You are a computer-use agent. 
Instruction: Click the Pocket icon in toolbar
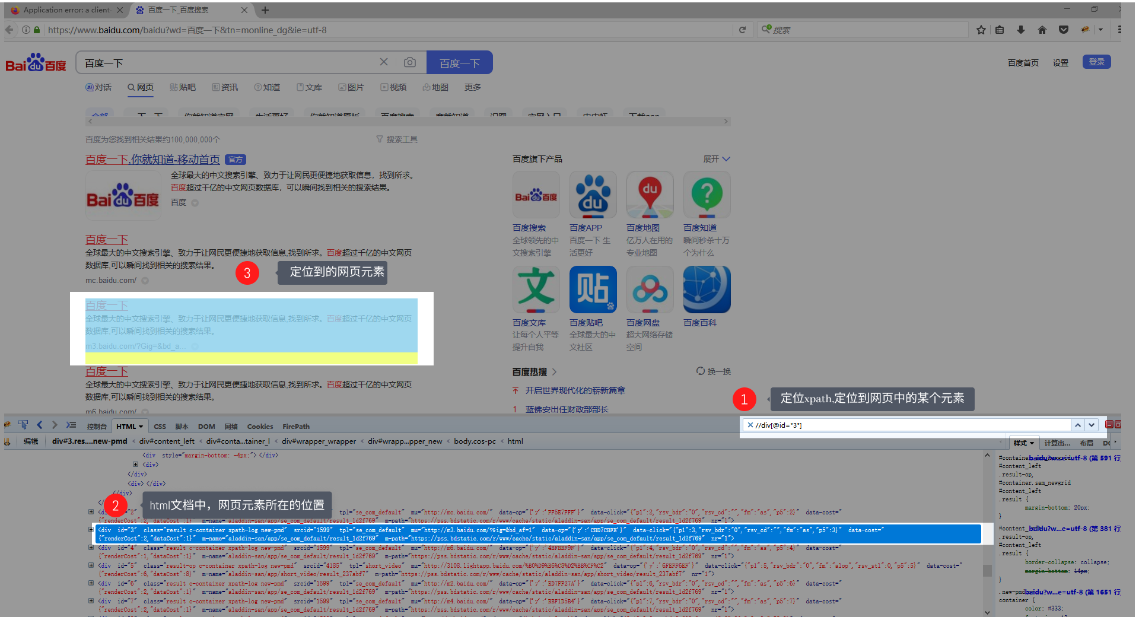pyautogui.click(x=1064, y=30)
